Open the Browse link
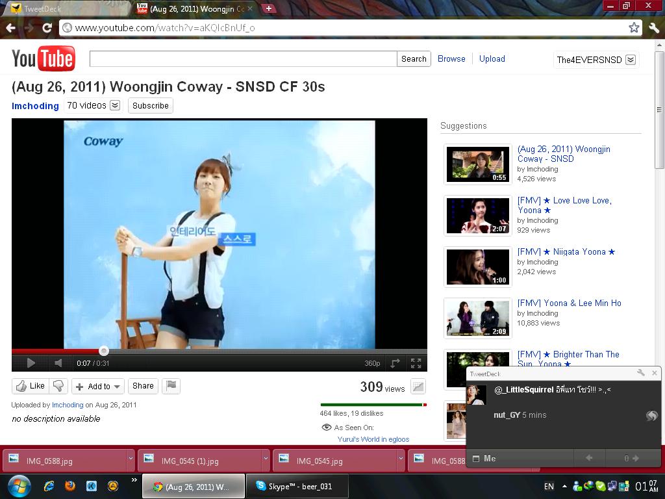 tap(451, 59)
